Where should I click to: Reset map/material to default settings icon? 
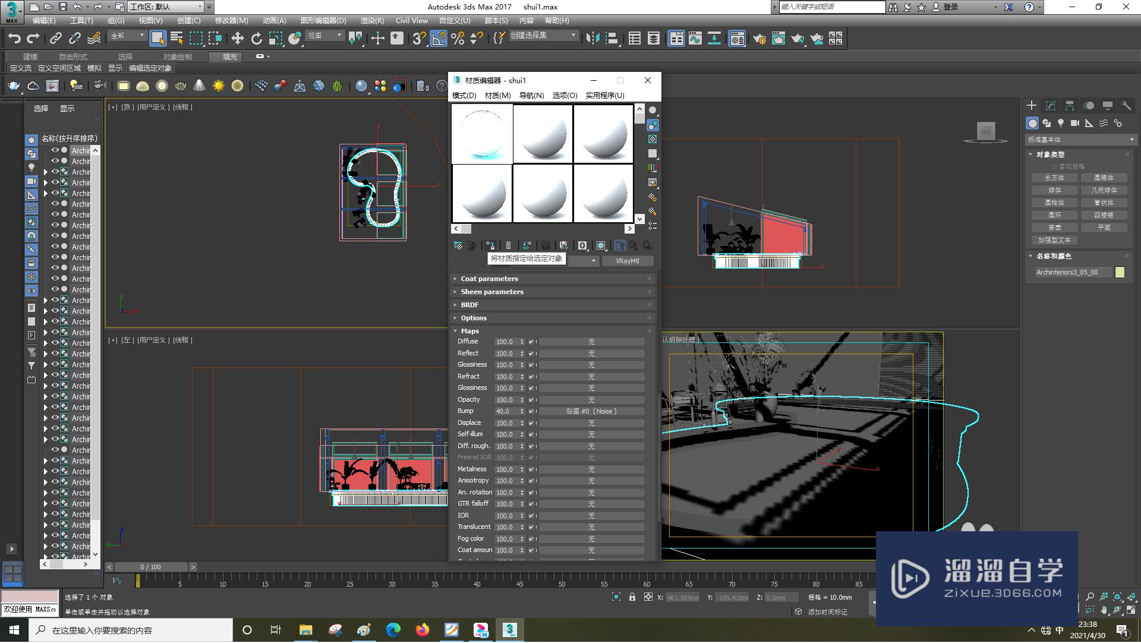(x=509, y=245)
